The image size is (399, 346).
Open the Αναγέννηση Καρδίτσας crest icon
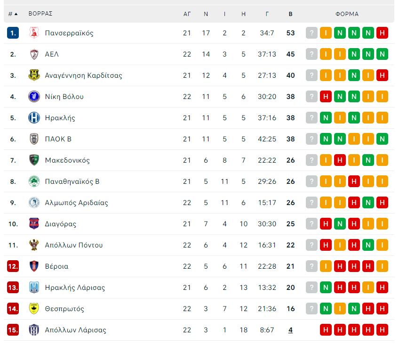34,75
